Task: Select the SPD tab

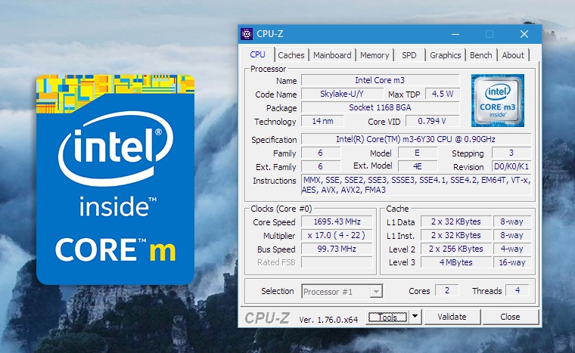Action: [x=409, y=55]
